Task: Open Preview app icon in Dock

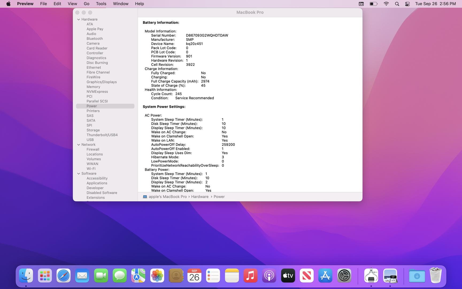Action: point(390,276)
